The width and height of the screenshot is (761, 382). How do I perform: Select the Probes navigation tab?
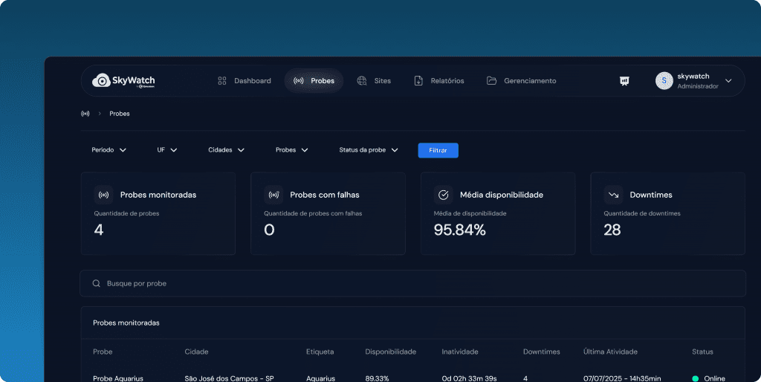[314, 80]
